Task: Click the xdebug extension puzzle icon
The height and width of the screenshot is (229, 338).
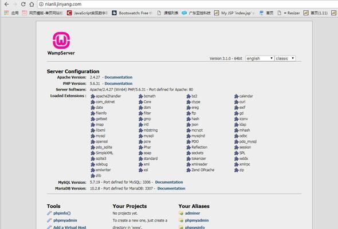Action: tap(93, 164)
